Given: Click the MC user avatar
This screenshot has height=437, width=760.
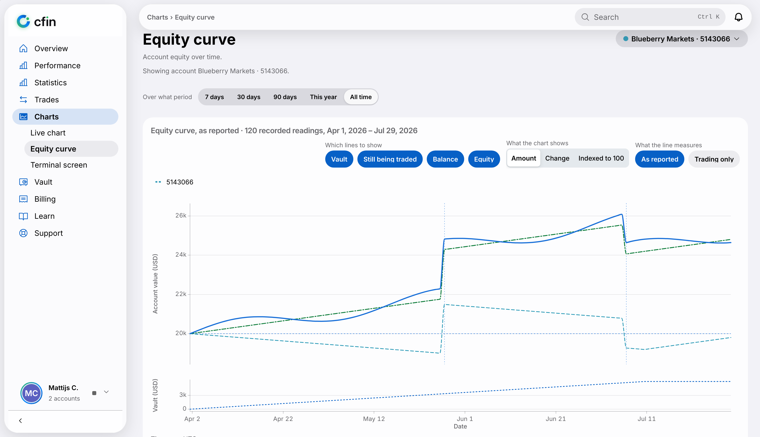Looking at the screenshot, I should tap(31, 393).
